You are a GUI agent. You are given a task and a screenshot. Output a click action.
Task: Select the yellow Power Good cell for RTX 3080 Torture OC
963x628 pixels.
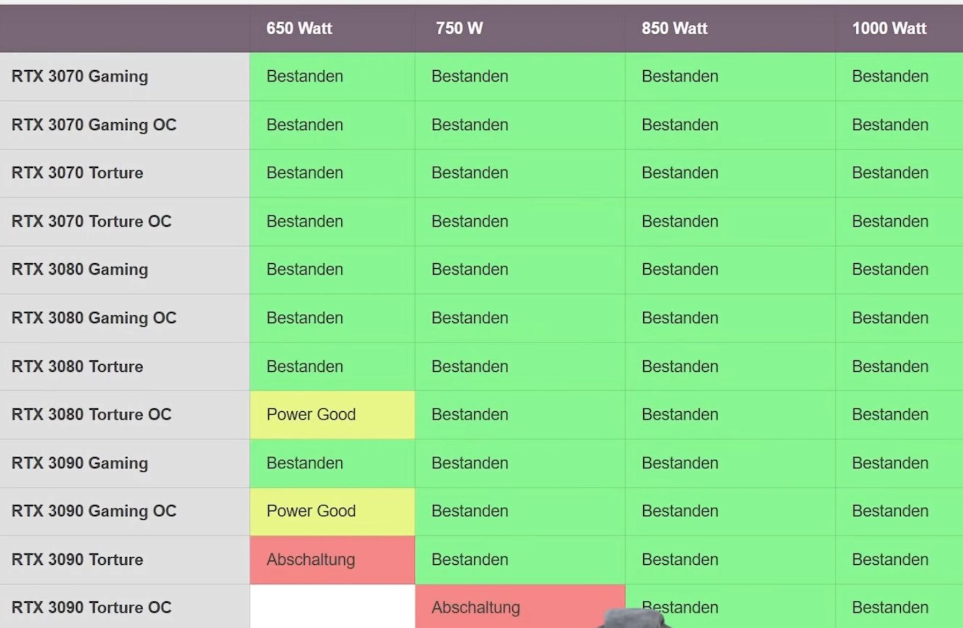[x=332, y=415]
